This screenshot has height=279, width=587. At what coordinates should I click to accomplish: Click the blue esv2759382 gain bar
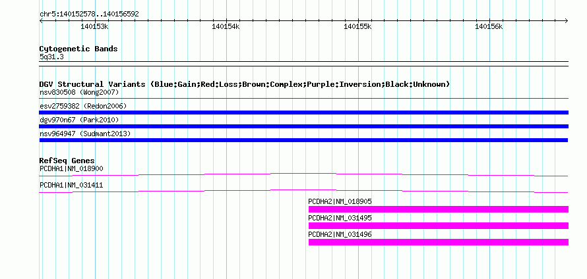click(x=303, y=113)
